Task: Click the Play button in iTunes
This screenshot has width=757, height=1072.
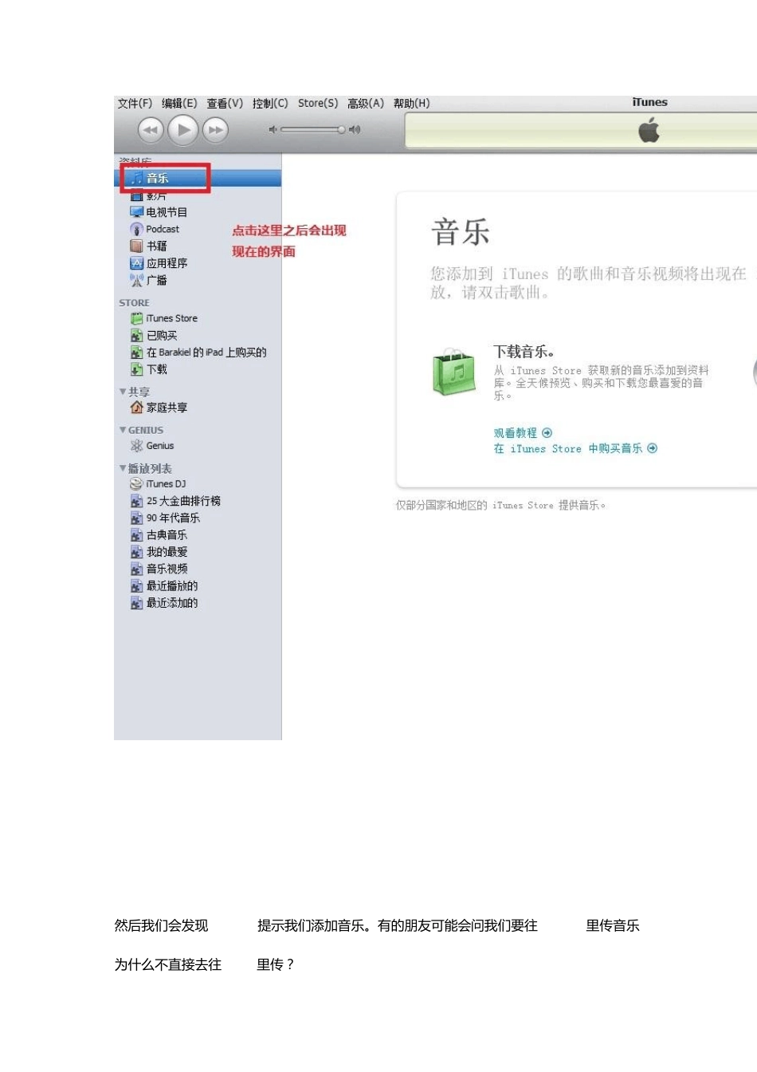Action: click(183, 129)
